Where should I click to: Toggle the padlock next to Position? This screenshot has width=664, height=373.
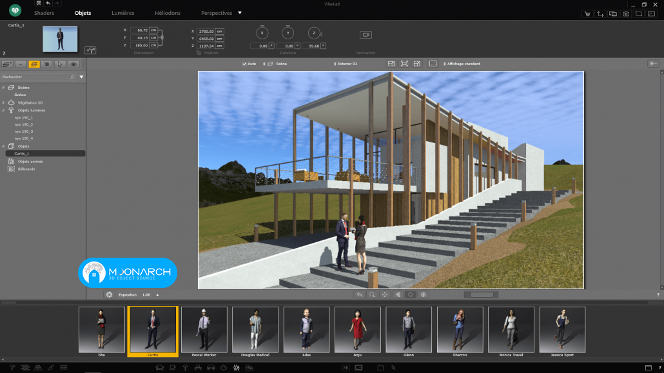tap(199, 53)
